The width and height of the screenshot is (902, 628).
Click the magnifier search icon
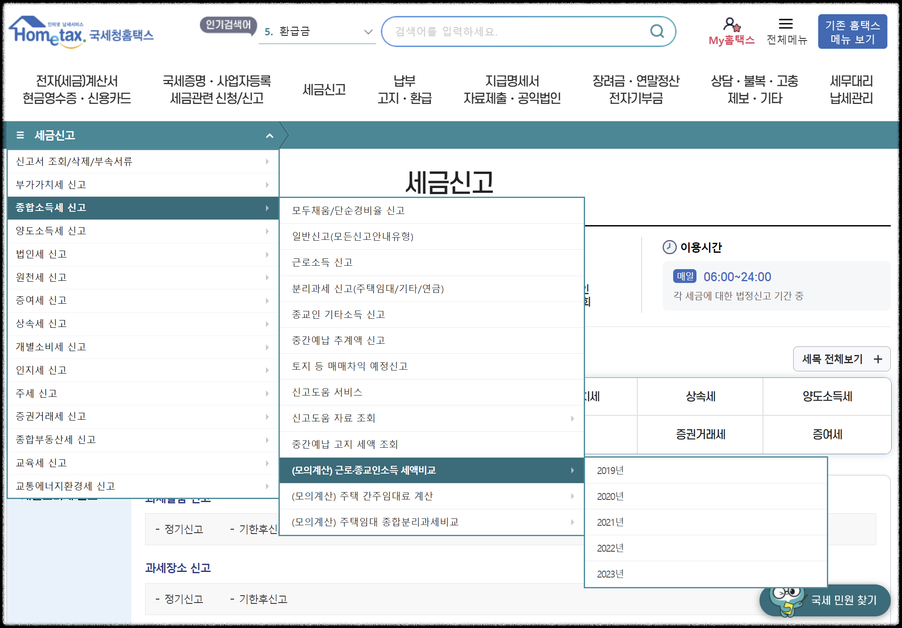(657, 31)
